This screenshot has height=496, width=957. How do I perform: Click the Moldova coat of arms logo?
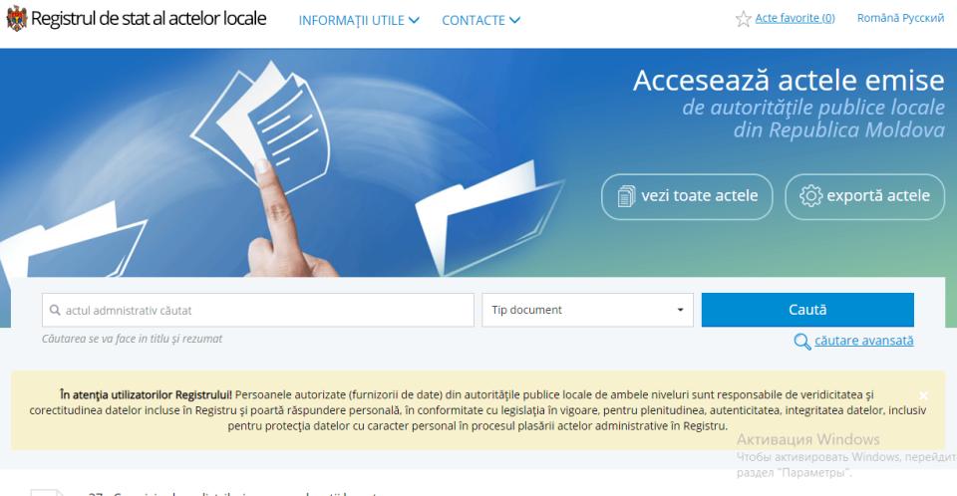(x=17, y=19)
